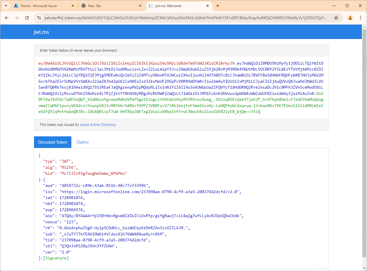Close the jwt.ms Welcome tab
The height and width of the screenshot is (271, 367).
208,6
